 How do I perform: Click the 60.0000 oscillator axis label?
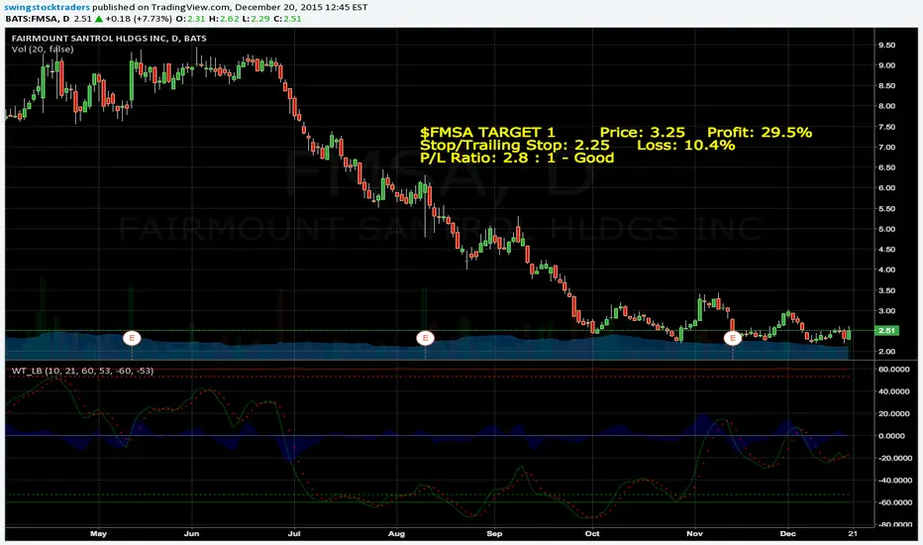coord(894,369)
